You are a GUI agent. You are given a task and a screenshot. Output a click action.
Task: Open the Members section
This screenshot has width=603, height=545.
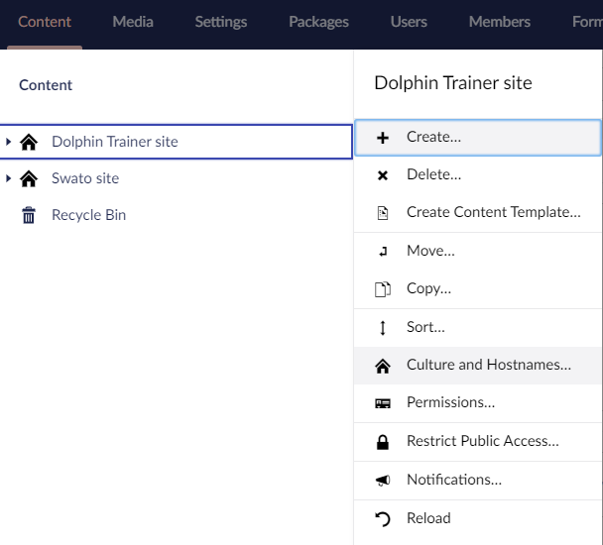click(x=499, y=22)
